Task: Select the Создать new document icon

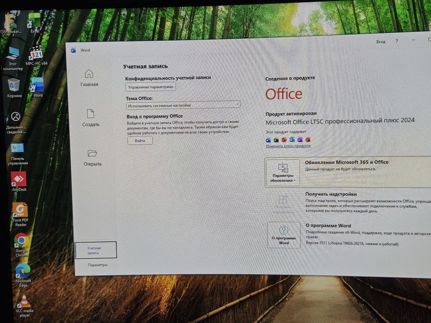Action: (91, 114)
